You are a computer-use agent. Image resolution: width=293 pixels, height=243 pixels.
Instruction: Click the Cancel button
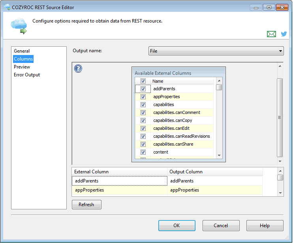click(x=221, y=226)
